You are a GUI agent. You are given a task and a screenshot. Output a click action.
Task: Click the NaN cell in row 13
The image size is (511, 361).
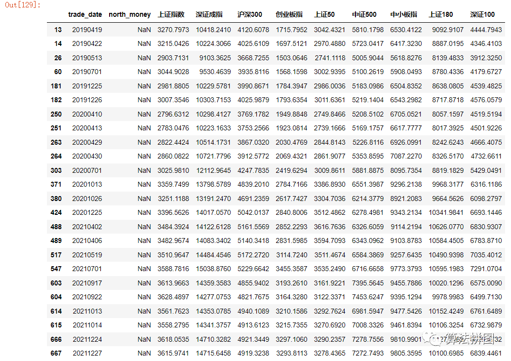pos(144,30)
